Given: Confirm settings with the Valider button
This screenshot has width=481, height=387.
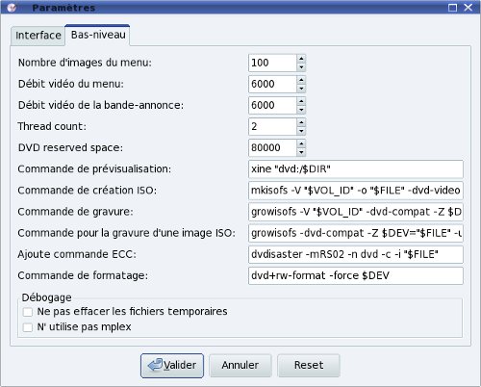Looking at the screenshot, I should (x=172, y=366).
